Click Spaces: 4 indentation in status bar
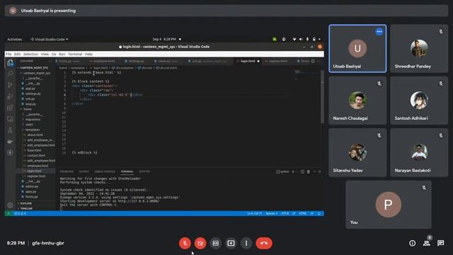The image size is (453, 255). [271, 213]
